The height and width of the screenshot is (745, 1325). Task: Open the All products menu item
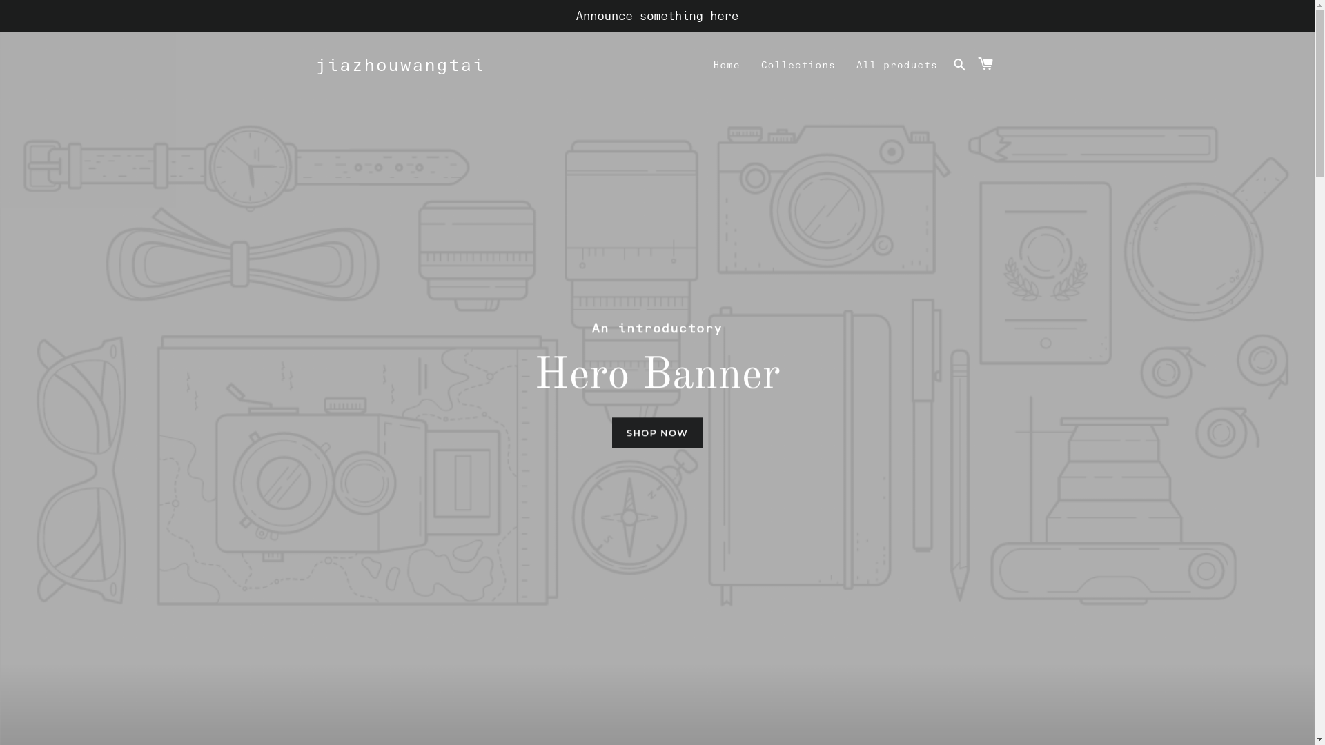[896, 65]
